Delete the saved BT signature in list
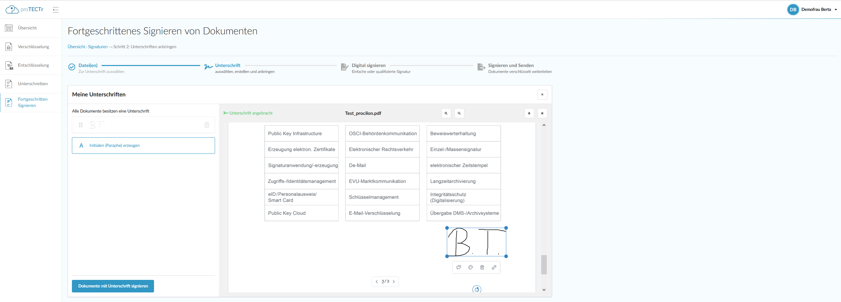The height and width of the screenshot is (302, 841). [207, 125]
